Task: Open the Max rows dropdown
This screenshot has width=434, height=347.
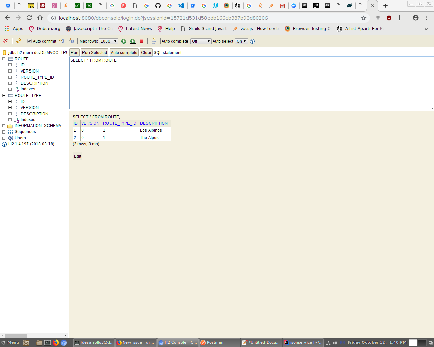Action: tap(108, 41)
